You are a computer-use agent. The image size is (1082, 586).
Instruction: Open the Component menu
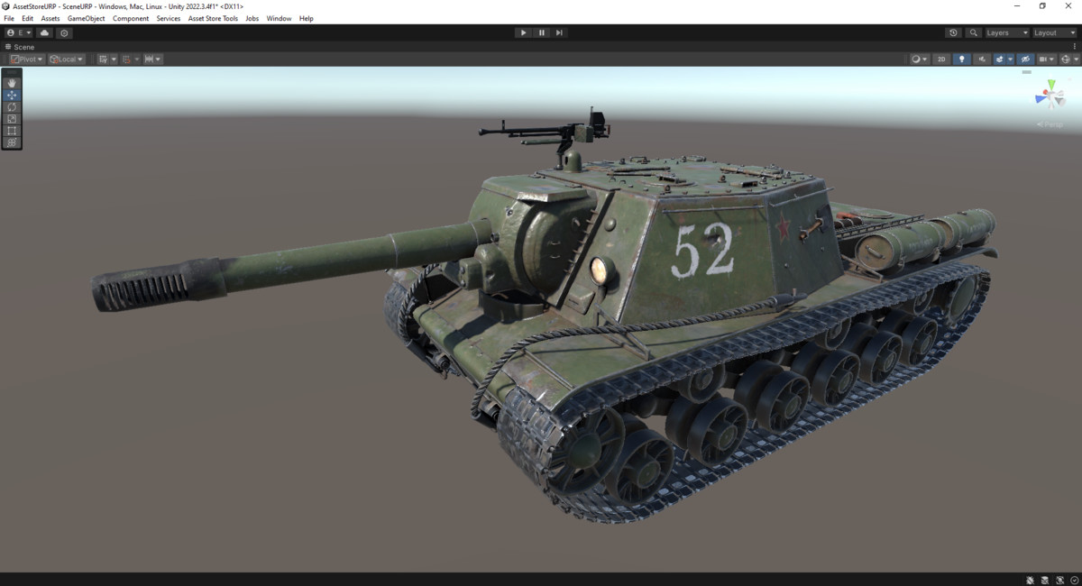pyautogui.click(x=131, y=18)
